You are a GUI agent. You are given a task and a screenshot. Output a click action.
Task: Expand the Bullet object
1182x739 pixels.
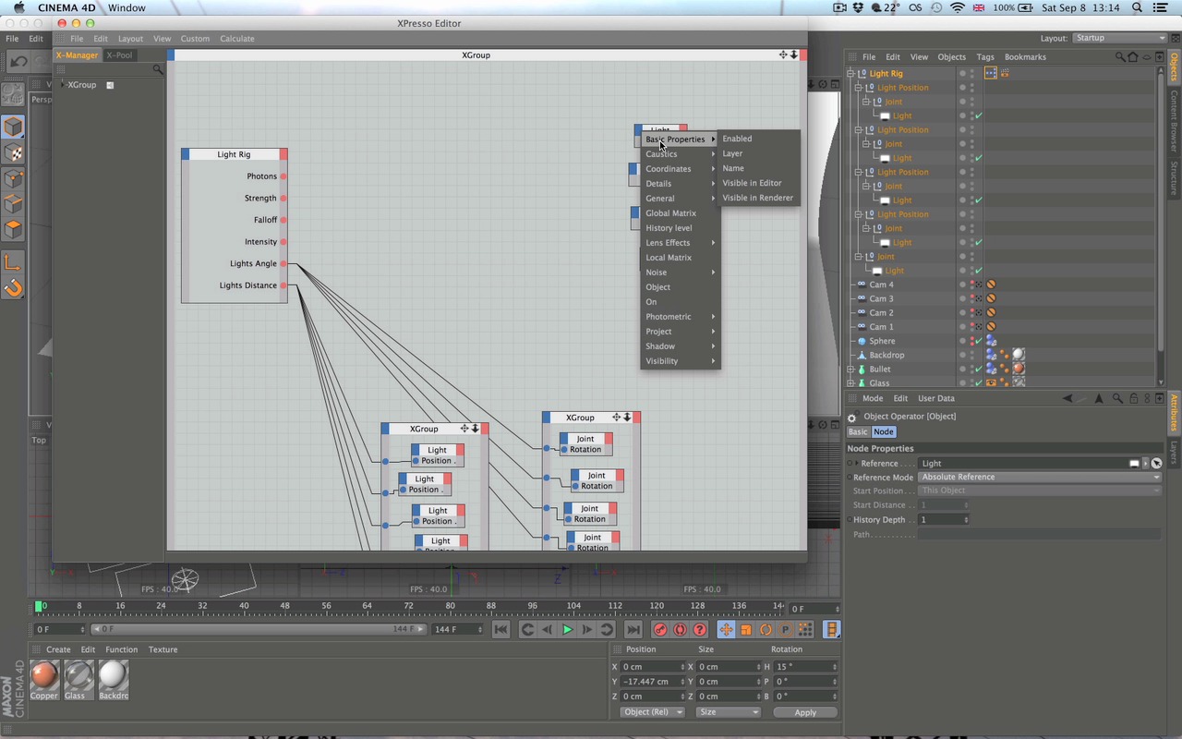pos(851,369)
